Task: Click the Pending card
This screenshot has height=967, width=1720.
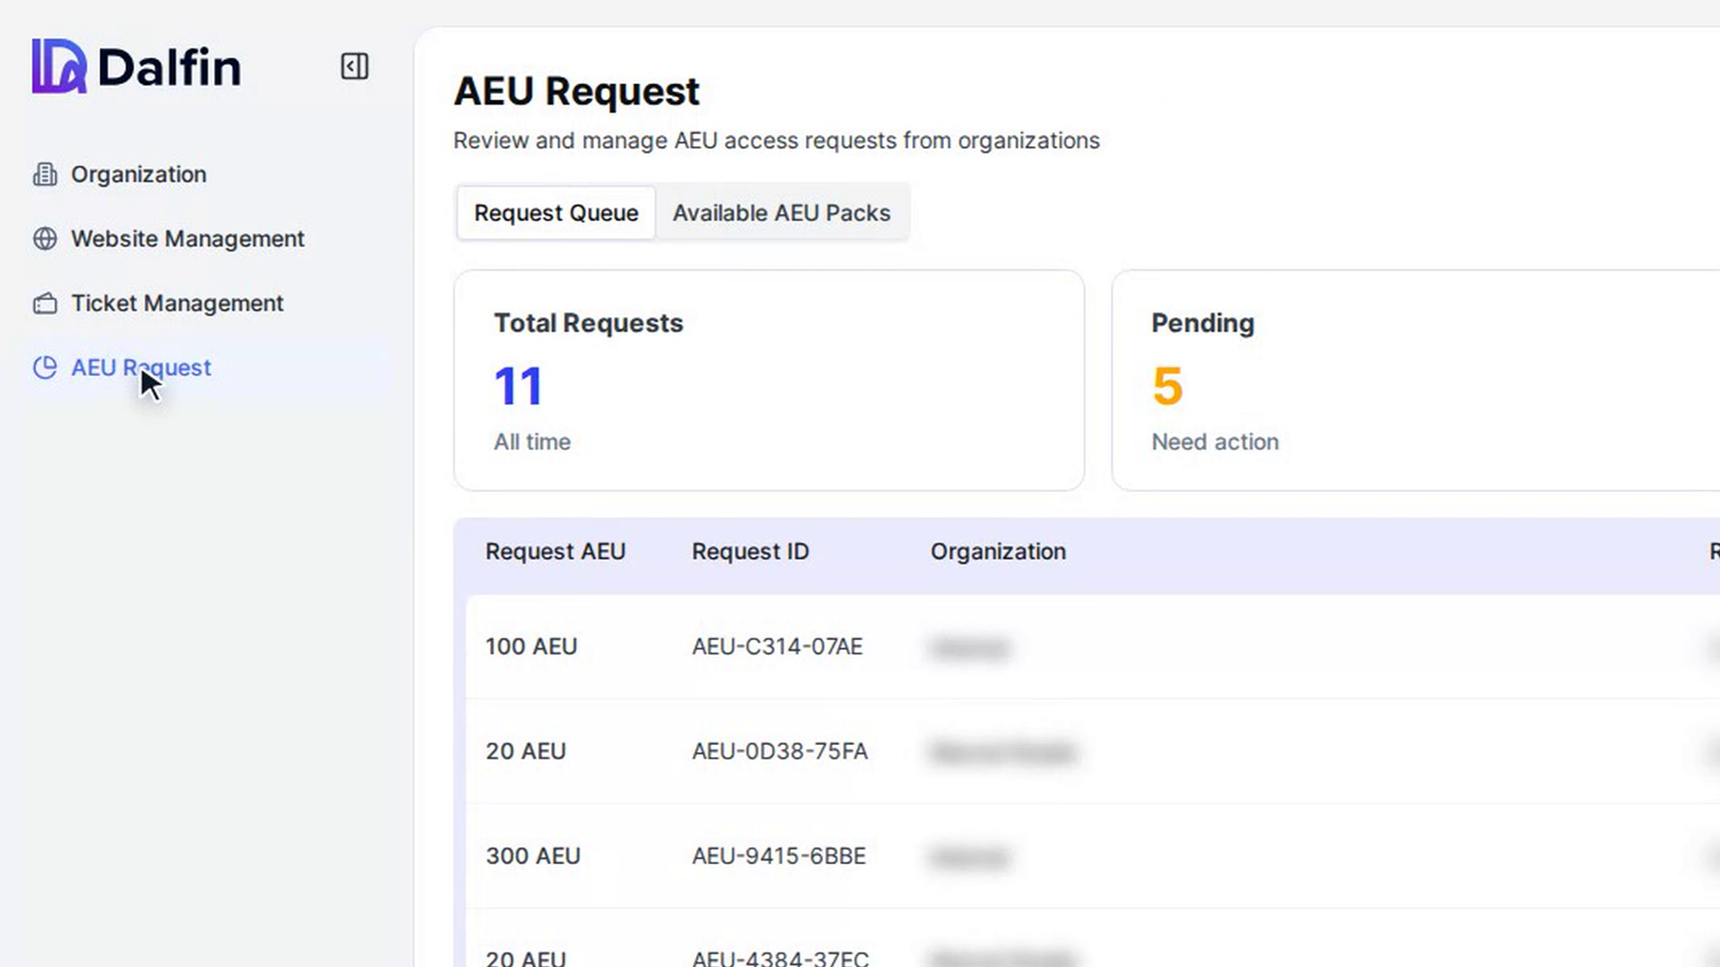Action: pyautogui.click(x=1415, y=381)
